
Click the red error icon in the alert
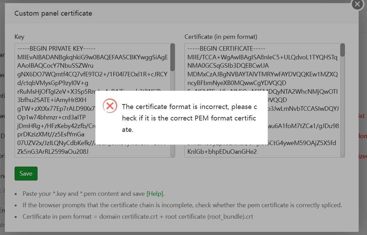tap(110, 106)
